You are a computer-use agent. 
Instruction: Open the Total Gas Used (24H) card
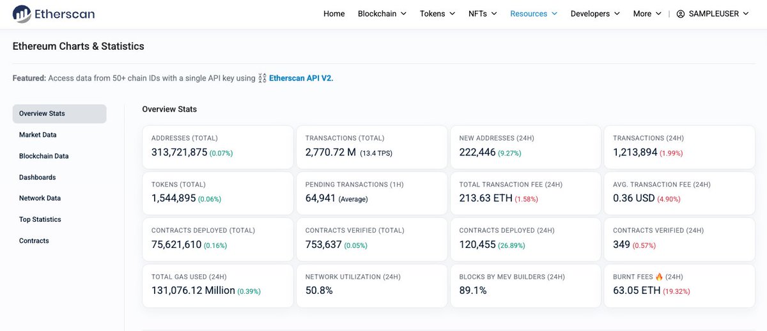pyautogui.click(x=218, y=286)
